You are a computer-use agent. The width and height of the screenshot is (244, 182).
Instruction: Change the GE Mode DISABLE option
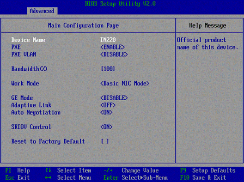pyautogui.click(x=114, y=98)
